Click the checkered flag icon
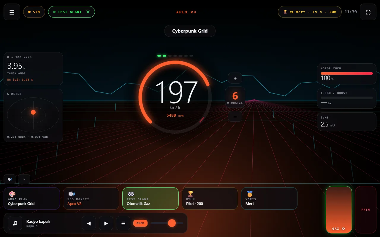Screen dimensions: 380x237 click(131, 194)
